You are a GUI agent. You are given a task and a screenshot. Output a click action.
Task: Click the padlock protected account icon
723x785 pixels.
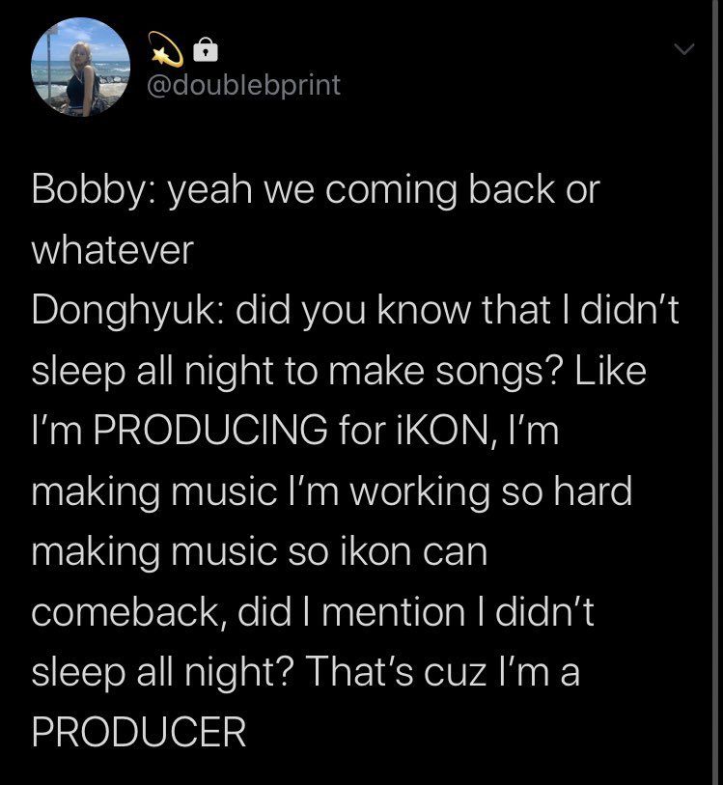(206, 46)
